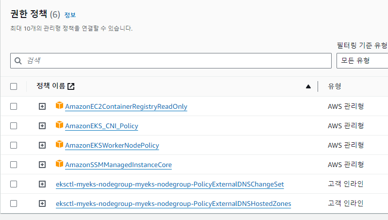Expand AmazonEKSWorkerNodePolicy details
388x220 pixels.
tap(42, 145)
